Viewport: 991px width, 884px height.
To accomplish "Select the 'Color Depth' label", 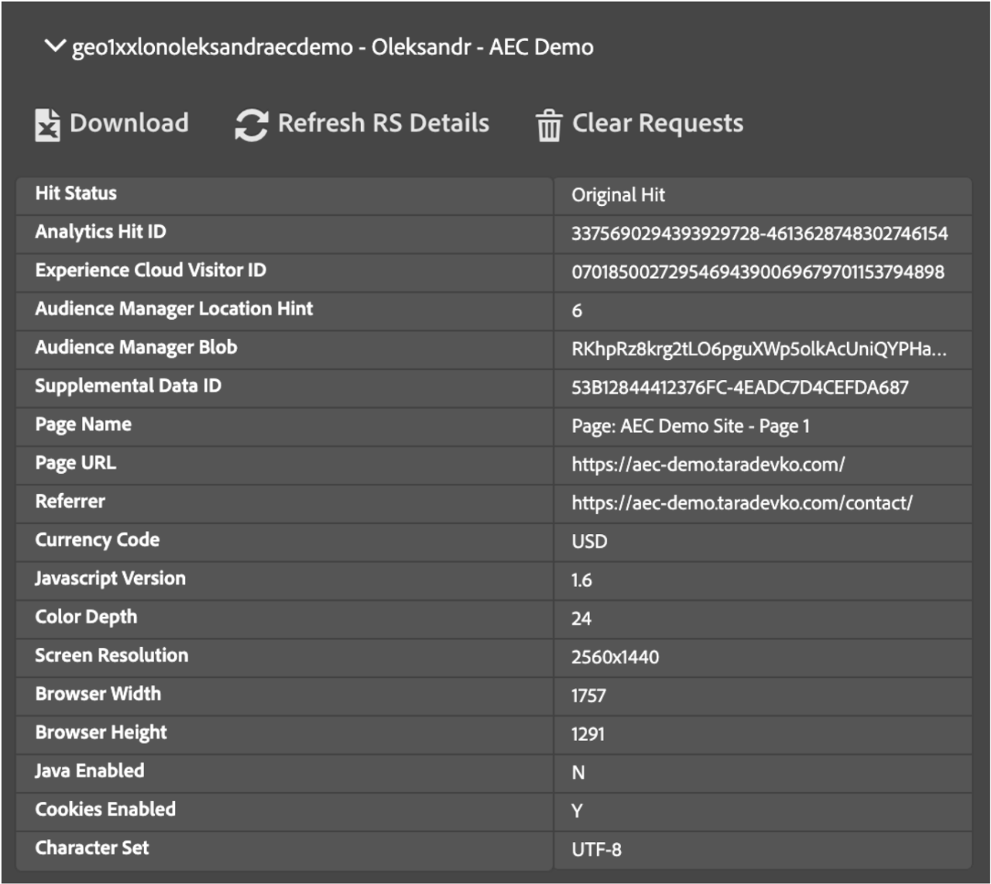I will (86, 617).
